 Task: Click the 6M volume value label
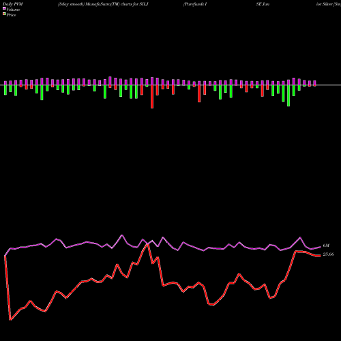(x=326, y=246)
